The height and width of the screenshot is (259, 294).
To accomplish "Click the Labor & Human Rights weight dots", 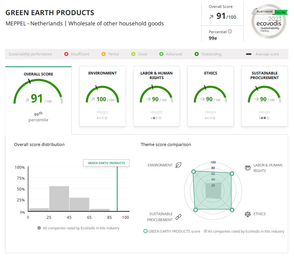I will (x=156, y=118).
